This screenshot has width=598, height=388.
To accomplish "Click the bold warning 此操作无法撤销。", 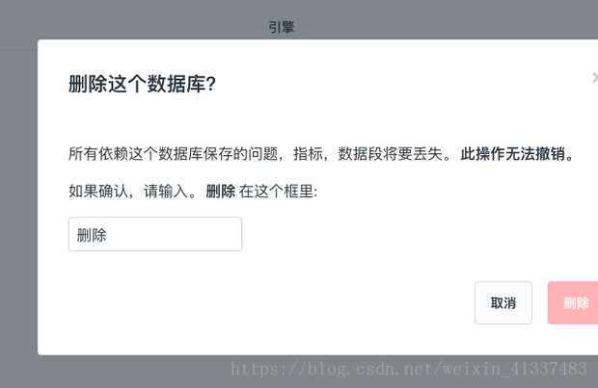I will point(517,154).
